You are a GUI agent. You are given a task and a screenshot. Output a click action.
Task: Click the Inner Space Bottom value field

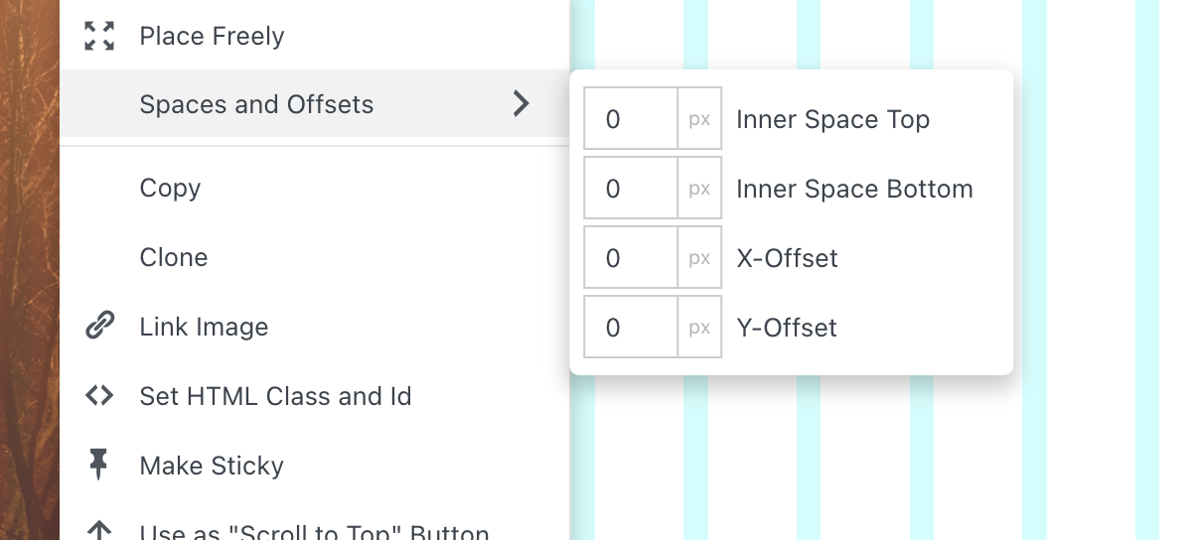pos(631,189)
